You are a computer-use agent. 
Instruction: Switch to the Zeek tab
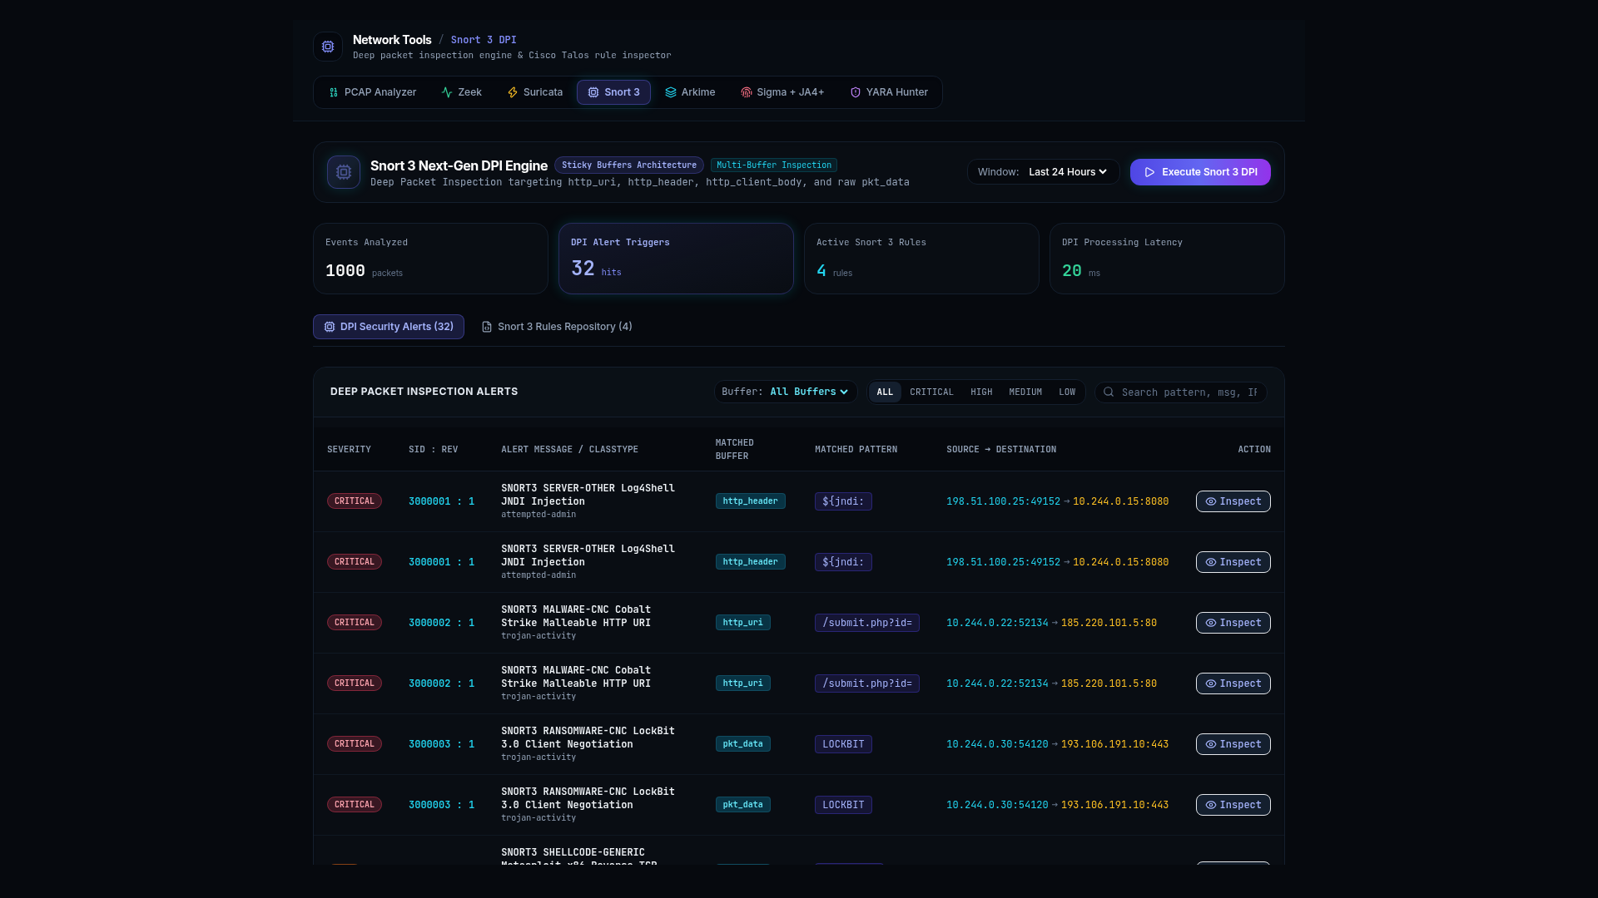pos(461,92)
